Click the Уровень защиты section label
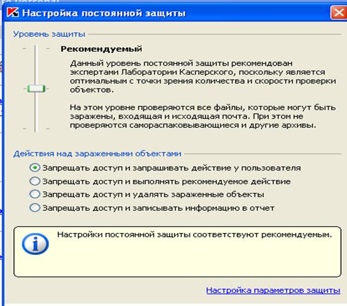The image size is (347, 306). pos(49,34)
